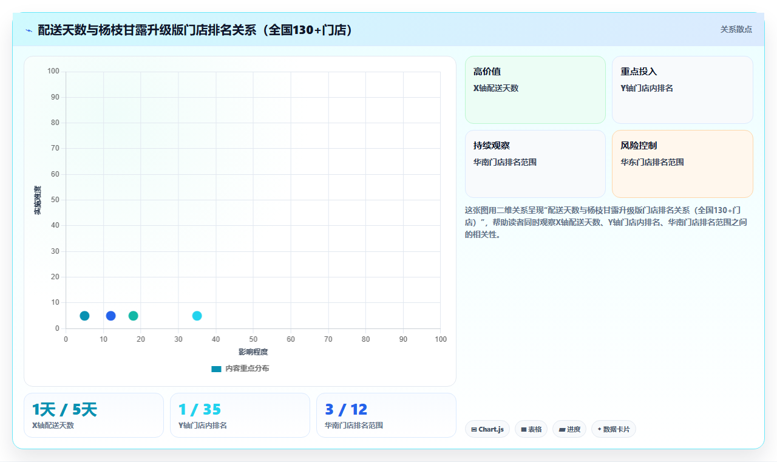777x462 pixels.
Task: Click the 3 / 12 华南门店 stat card
Action: (x=386, y=415)
